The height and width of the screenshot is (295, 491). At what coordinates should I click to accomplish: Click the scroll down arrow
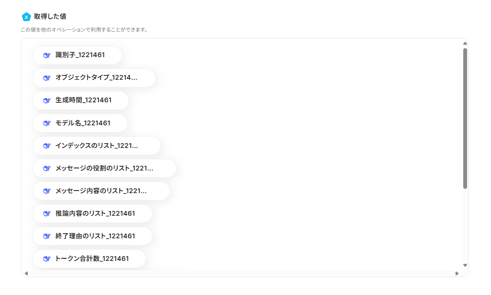[465, 265]
